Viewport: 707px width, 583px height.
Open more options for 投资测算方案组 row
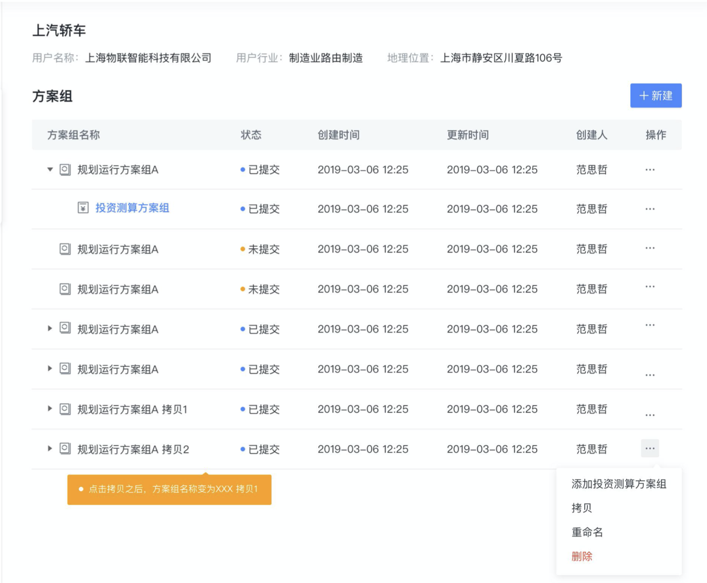point(650,209)
